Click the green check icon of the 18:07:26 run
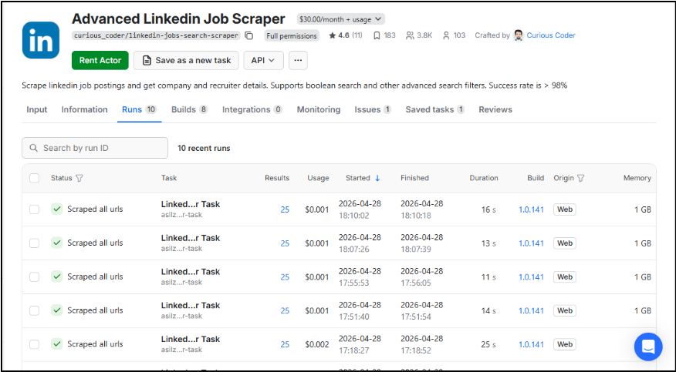 (57, 243)
